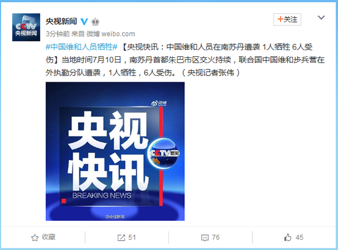This screenshot has width=338, height=250.
Task: Click the 微博 weibo.com source link
Action: pos(110,34)
